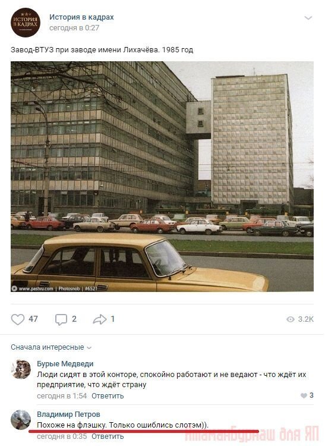This screenshot has width=325, height=446.
Task: Open История в кадрах group avatar
Action: [26, 23]
